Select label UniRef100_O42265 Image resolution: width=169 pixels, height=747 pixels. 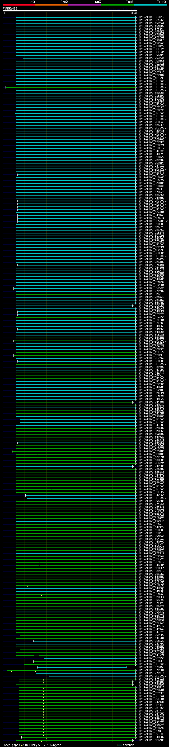[152, 495]
